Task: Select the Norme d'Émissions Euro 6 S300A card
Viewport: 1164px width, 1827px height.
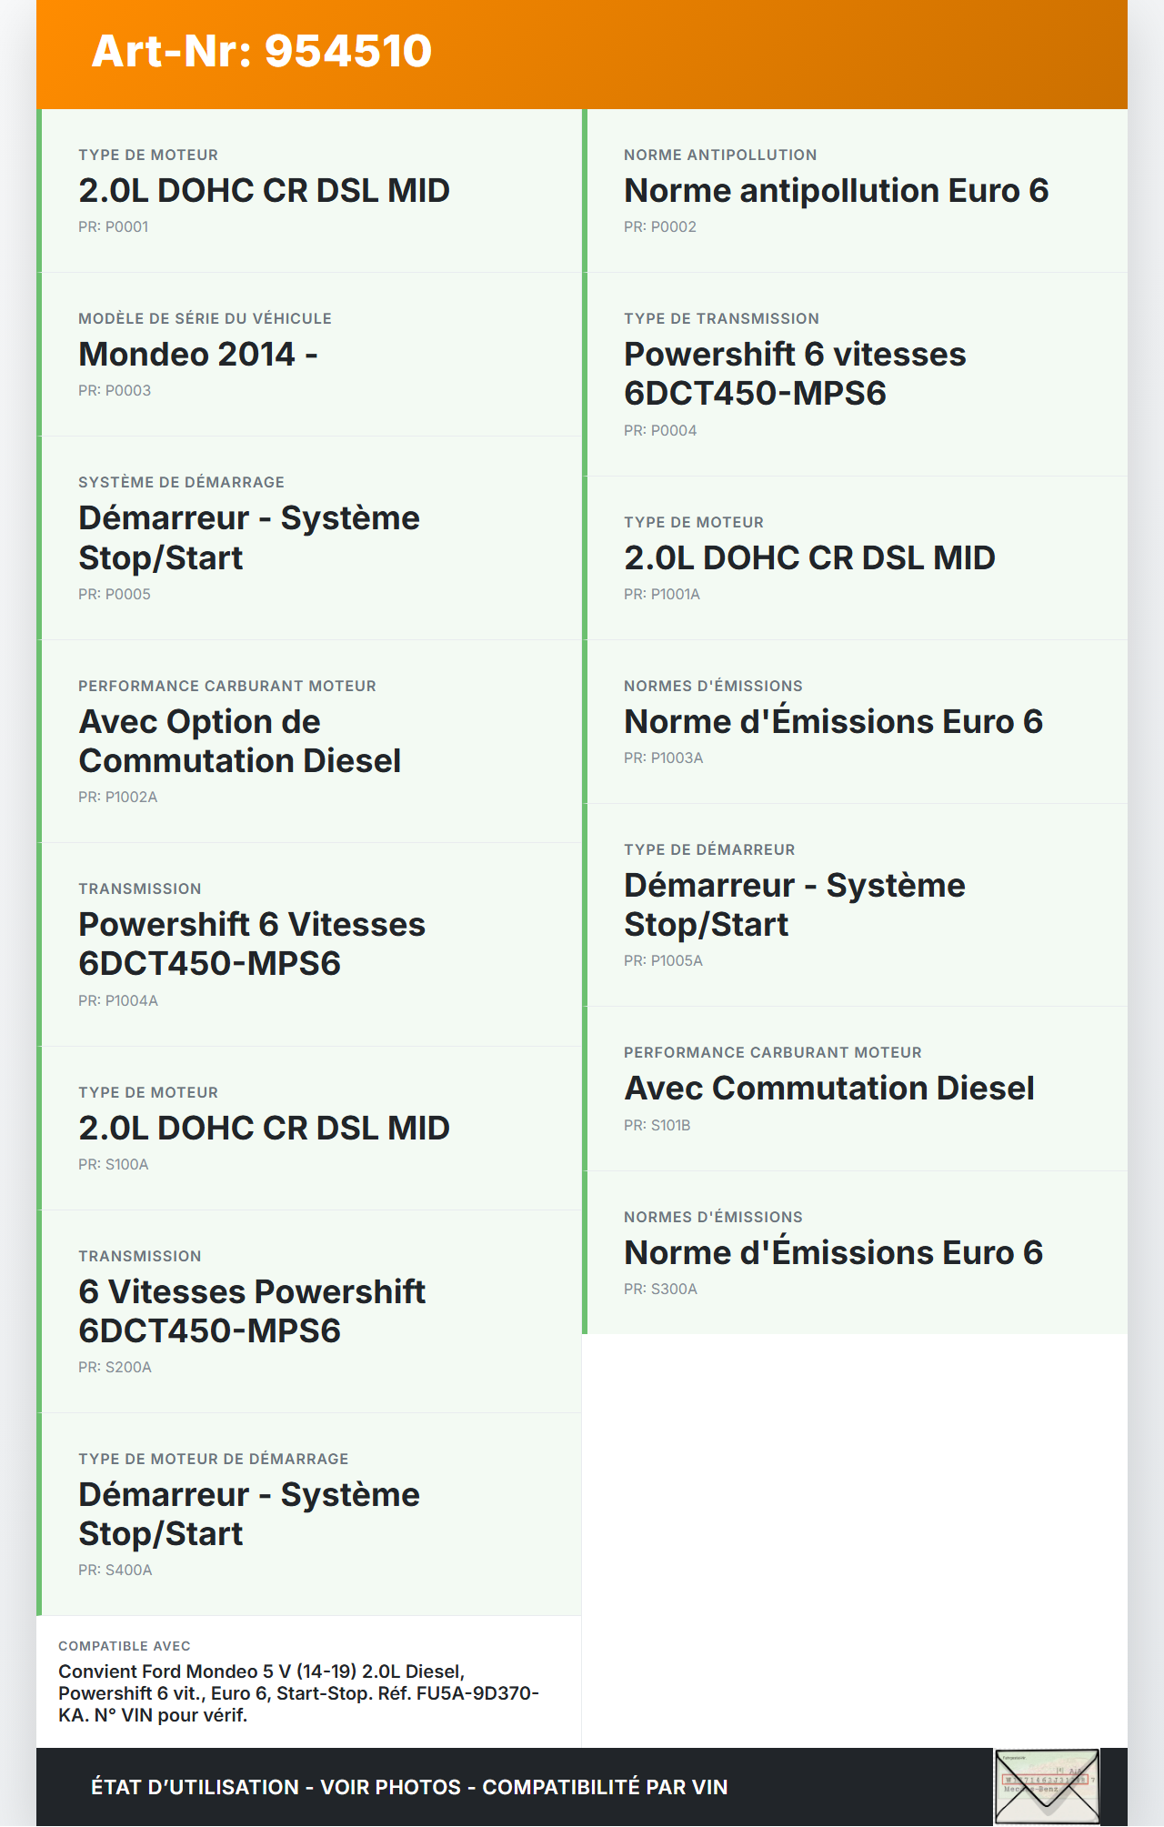Action: tap(855, 1252)
